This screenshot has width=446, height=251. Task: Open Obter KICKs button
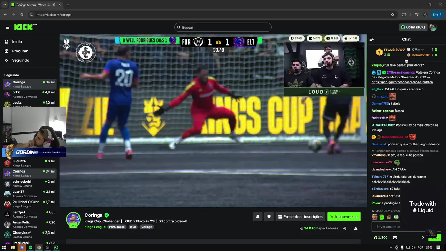(413, 27)
